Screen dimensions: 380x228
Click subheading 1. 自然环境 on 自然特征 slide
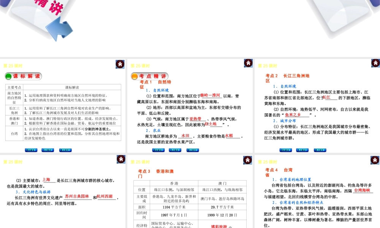157,90
